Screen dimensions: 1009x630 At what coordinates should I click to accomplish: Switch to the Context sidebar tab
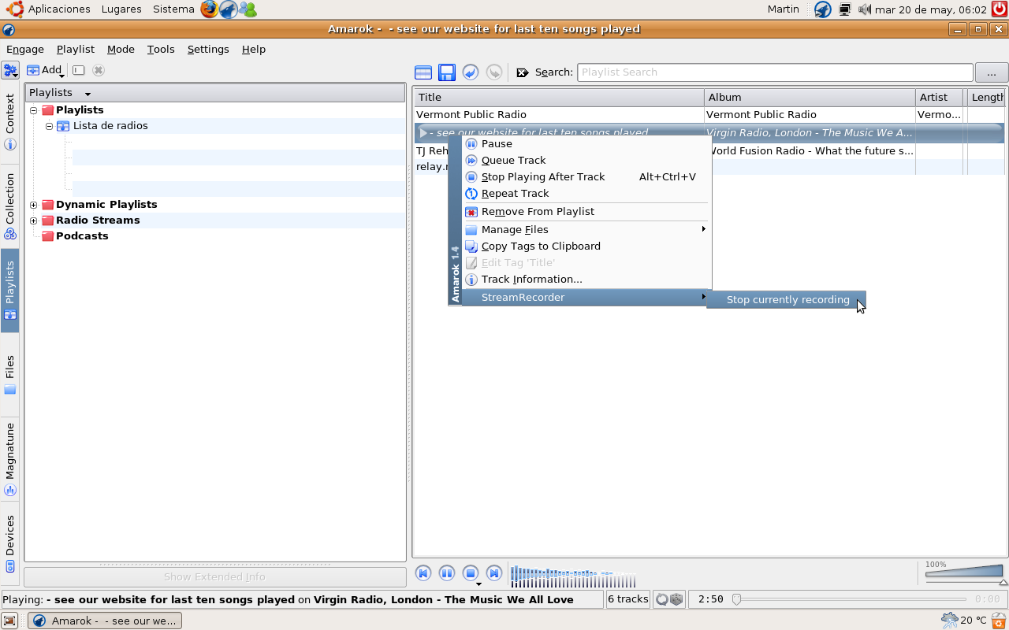(x=10, y=120)
